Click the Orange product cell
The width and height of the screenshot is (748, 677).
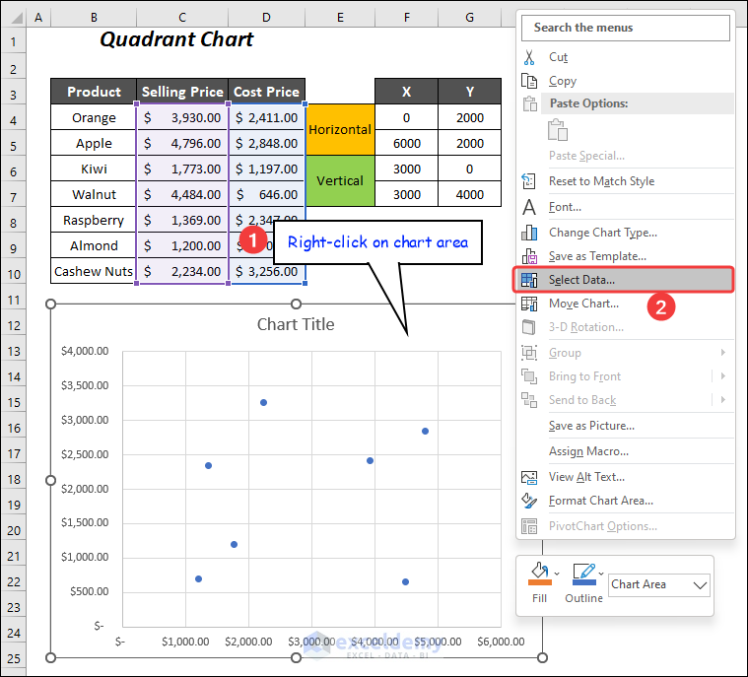[x=94, y=117]
